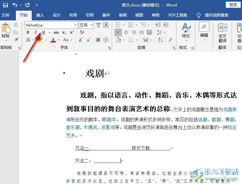The image size is (242, 184).
Task: Open the underline style dropdown arrow
Action: point(49,32)
